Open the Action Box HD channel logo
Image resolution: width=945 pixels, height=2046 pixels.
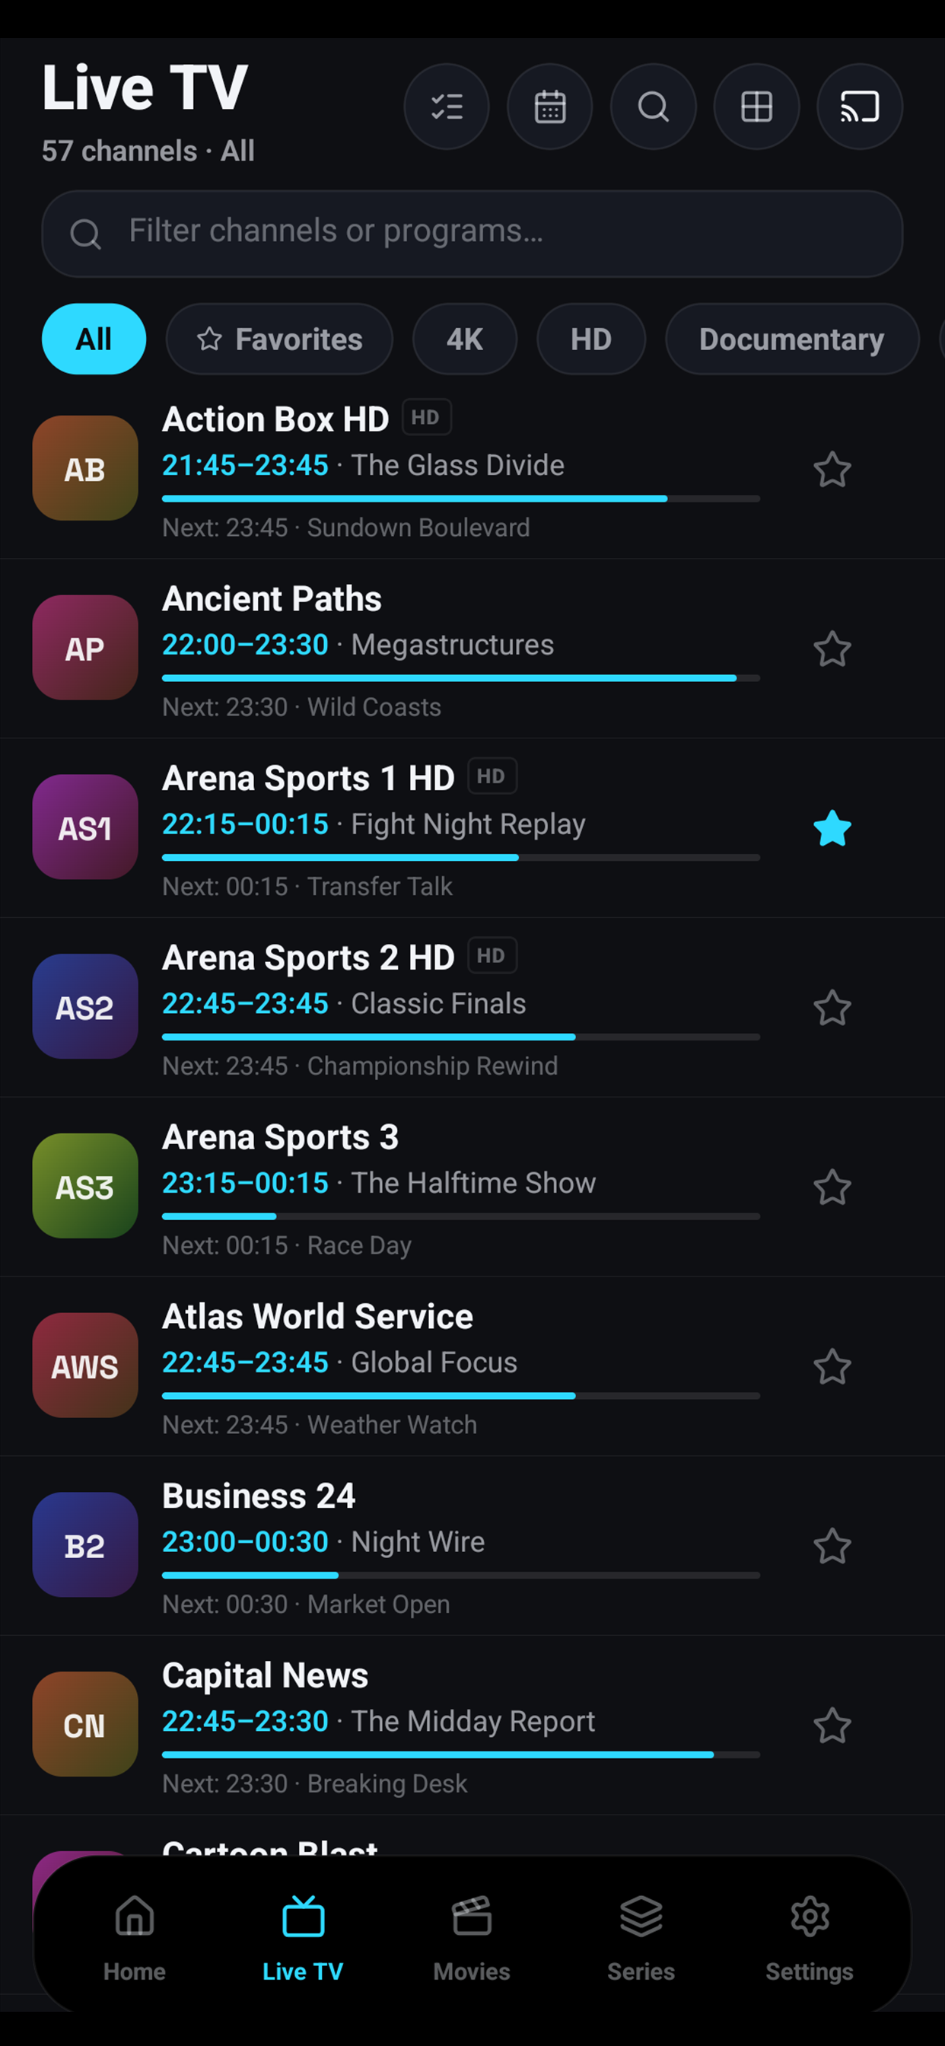pyautogui.click(x=85, y=469)
